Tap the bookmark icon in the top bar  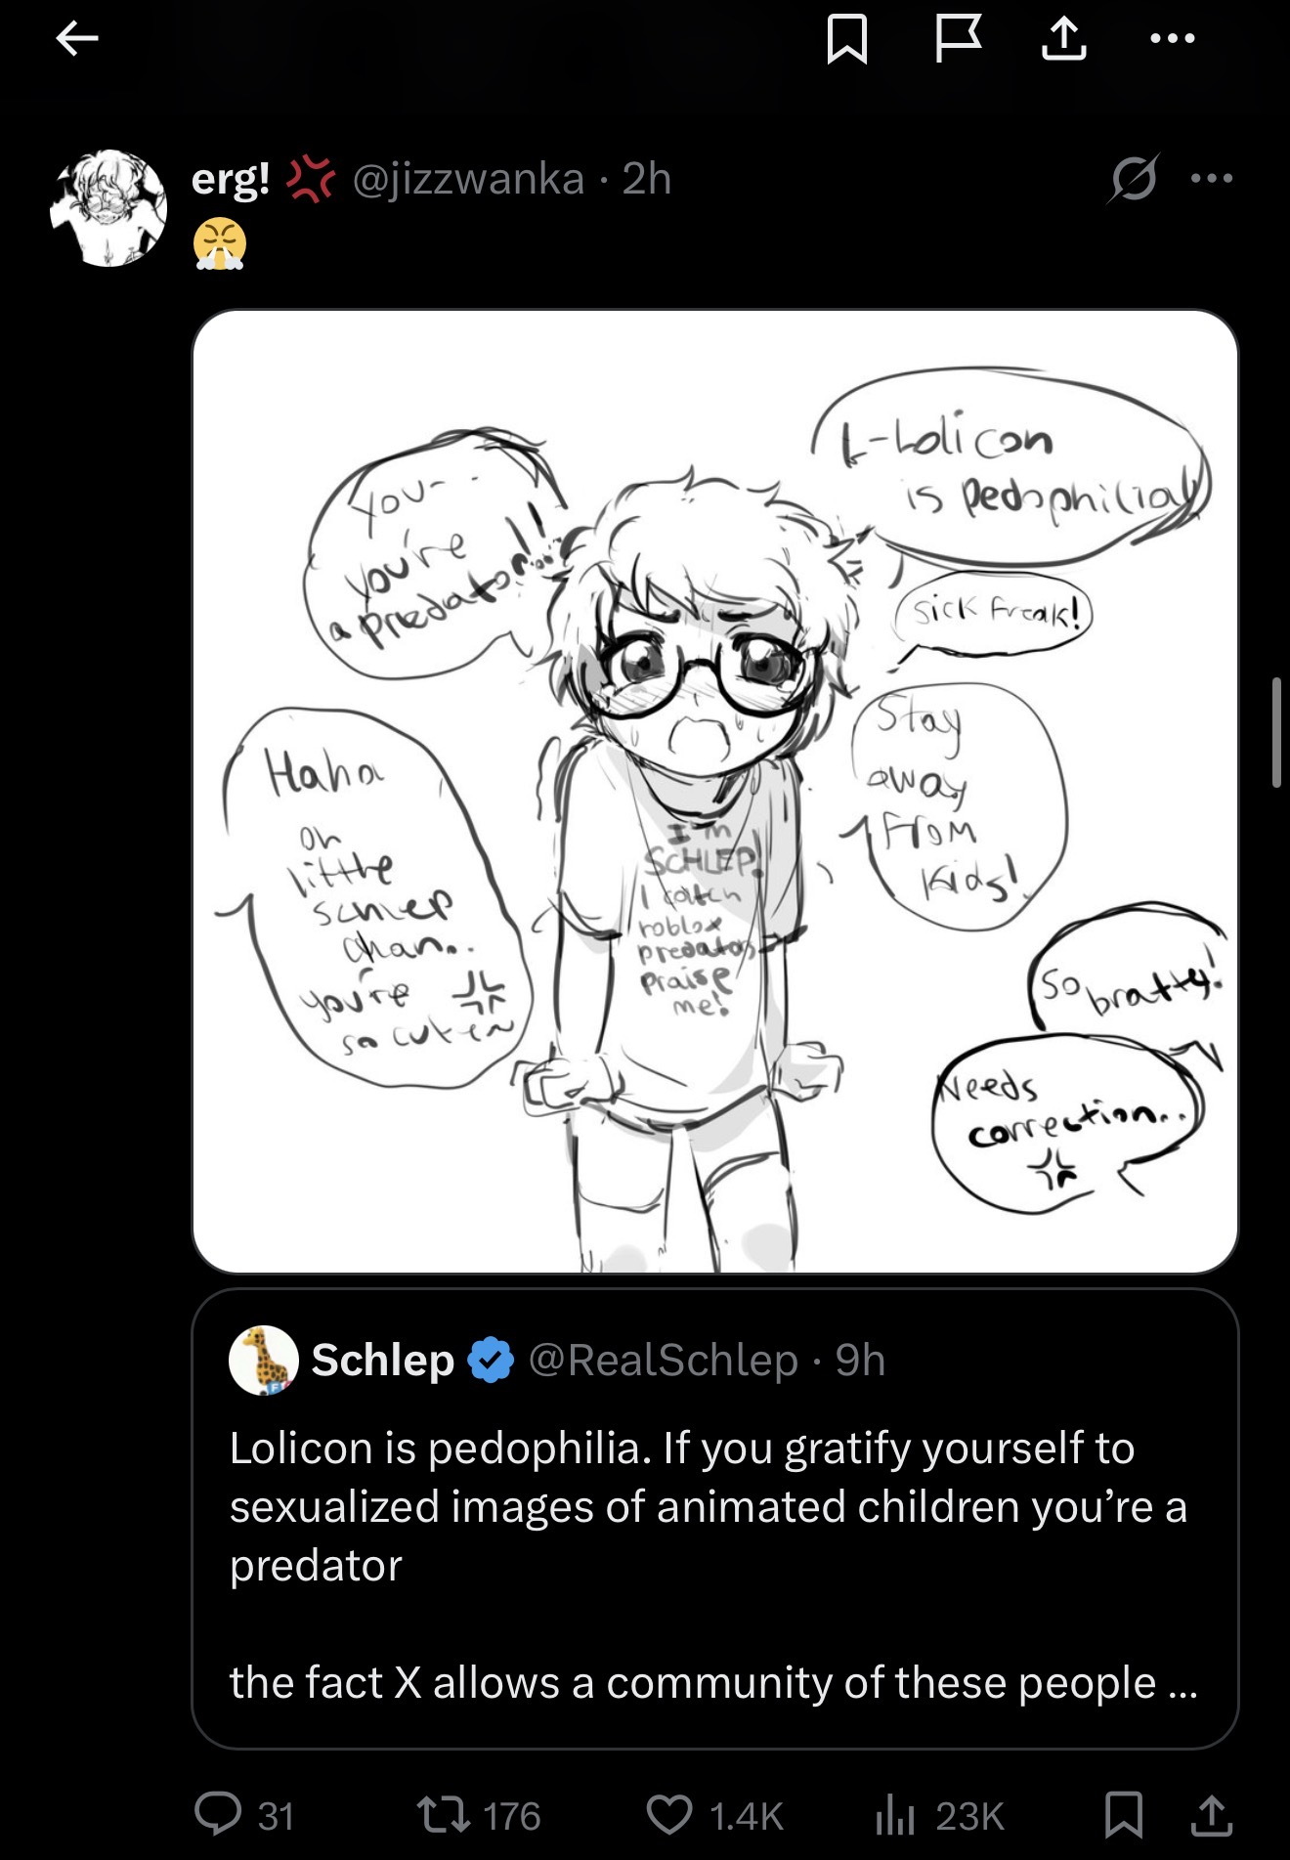pyautogui.click(x=846, y=41)
